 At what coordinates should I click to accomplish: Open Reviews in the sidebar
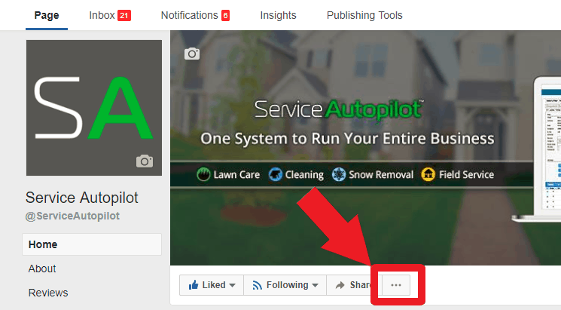[x=48, y=293]
